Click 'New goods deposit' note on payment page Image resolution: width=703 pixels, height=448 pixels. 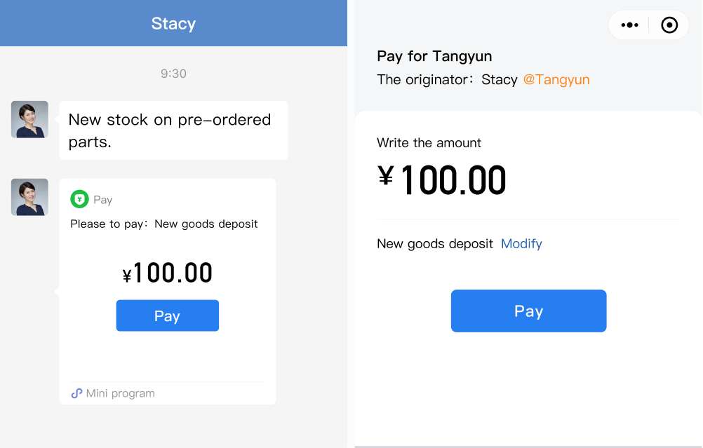(x=435, y=244)
